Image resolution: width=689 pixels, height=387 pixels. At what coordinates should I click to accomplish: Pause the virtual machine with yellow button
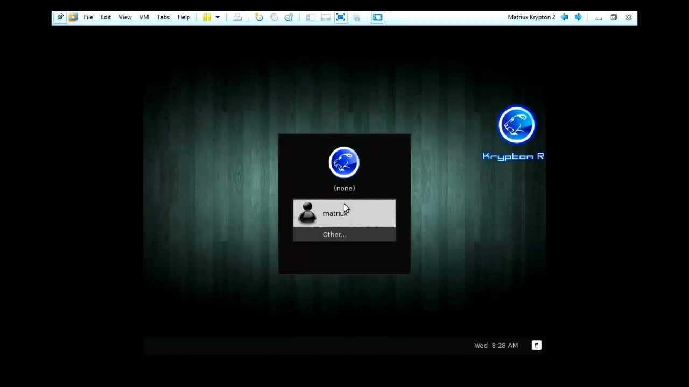[x=207, y=17]
